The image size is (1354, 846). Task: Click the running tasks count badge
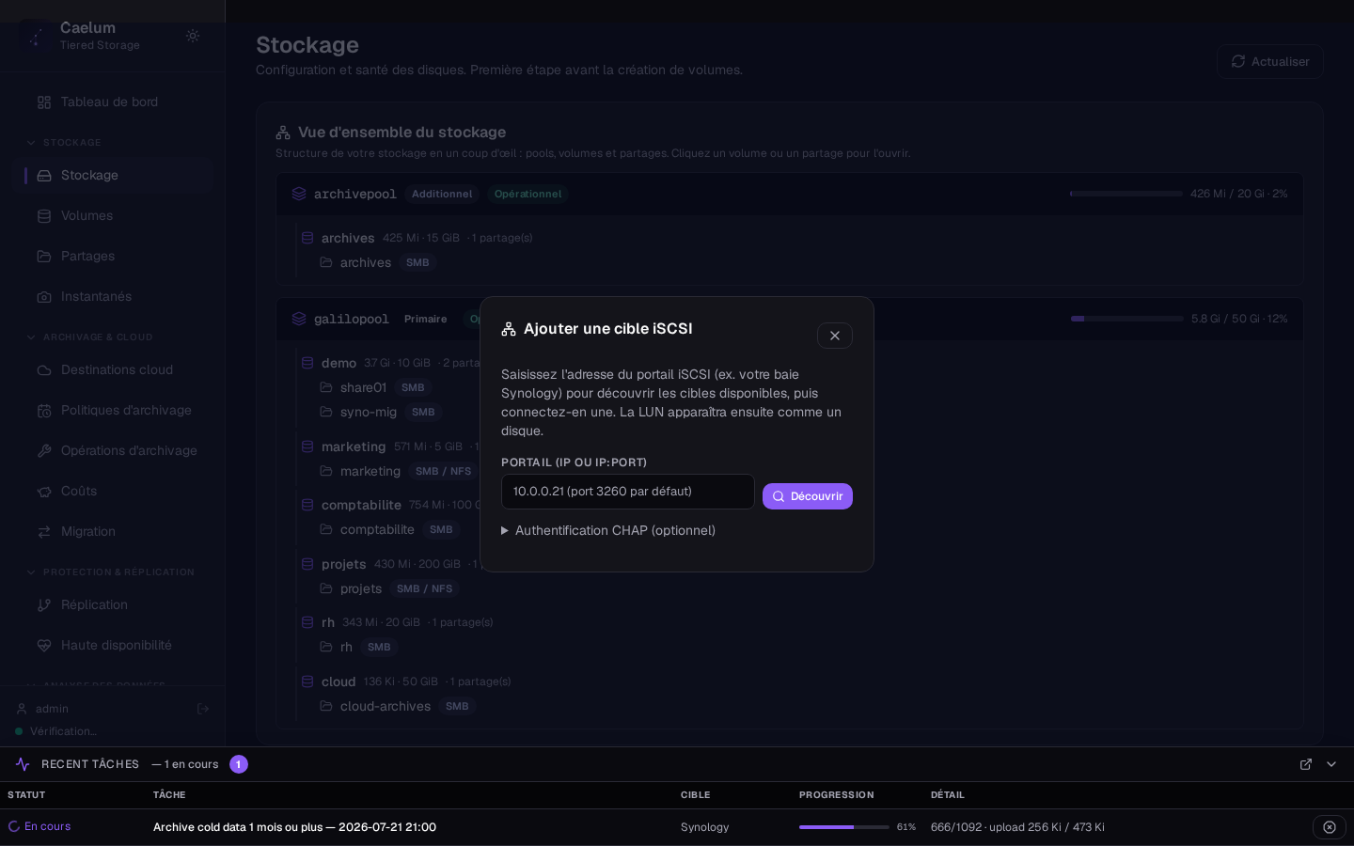point(239,764)
